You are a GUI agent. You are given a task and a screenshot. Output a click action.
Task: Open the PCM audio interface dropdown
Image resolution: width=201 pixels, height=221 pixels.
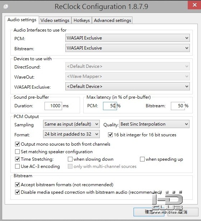coord(127,38)
